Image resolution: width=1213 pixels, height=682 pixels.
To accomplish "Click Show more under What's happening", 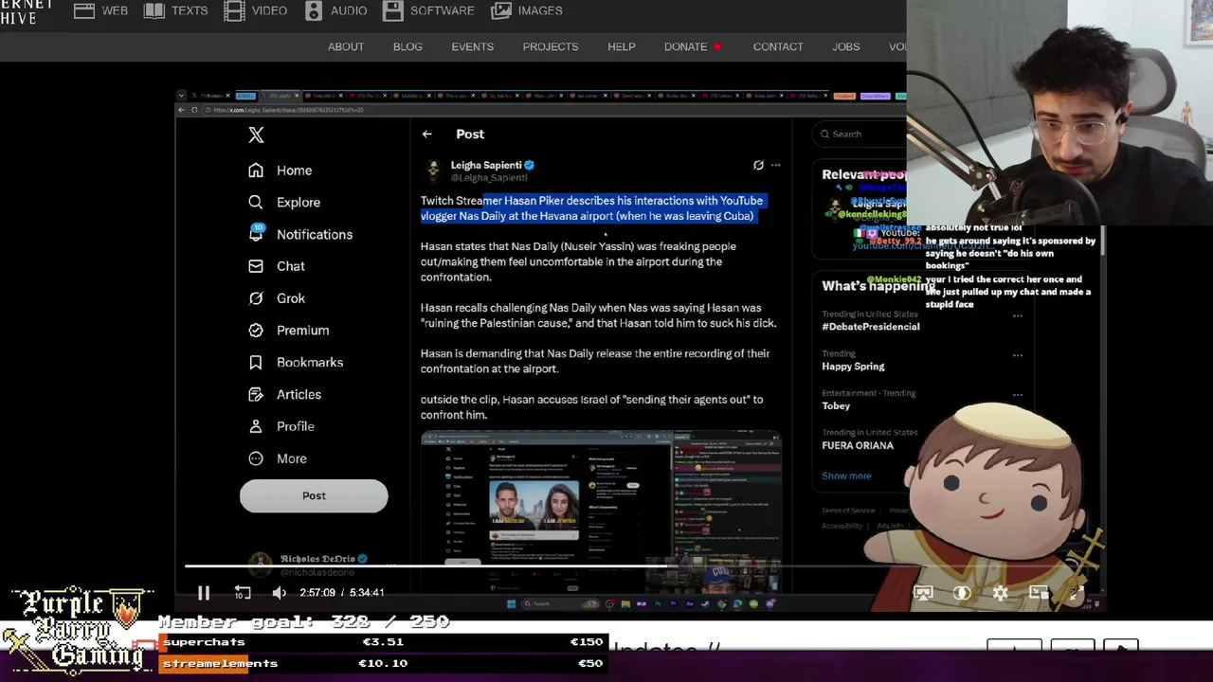I will point(846,476).
